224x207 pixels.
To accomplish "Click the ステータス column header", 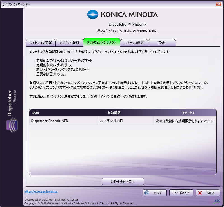I will point(188,113).
